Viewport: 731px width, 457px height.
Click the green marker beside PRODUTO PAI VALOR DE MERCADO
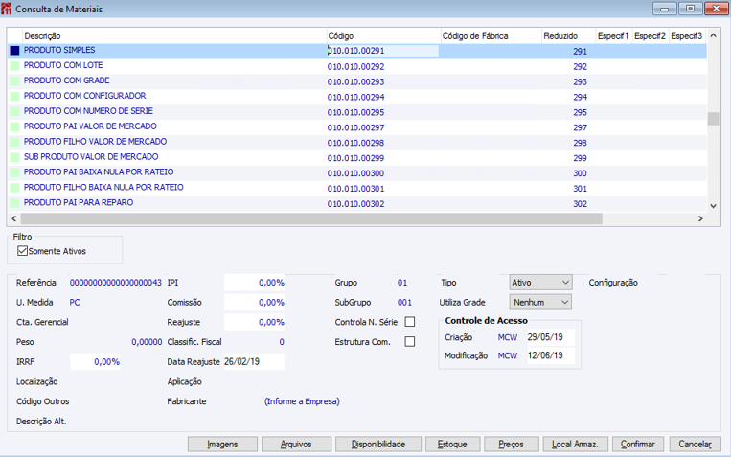[x=15, y=126]
